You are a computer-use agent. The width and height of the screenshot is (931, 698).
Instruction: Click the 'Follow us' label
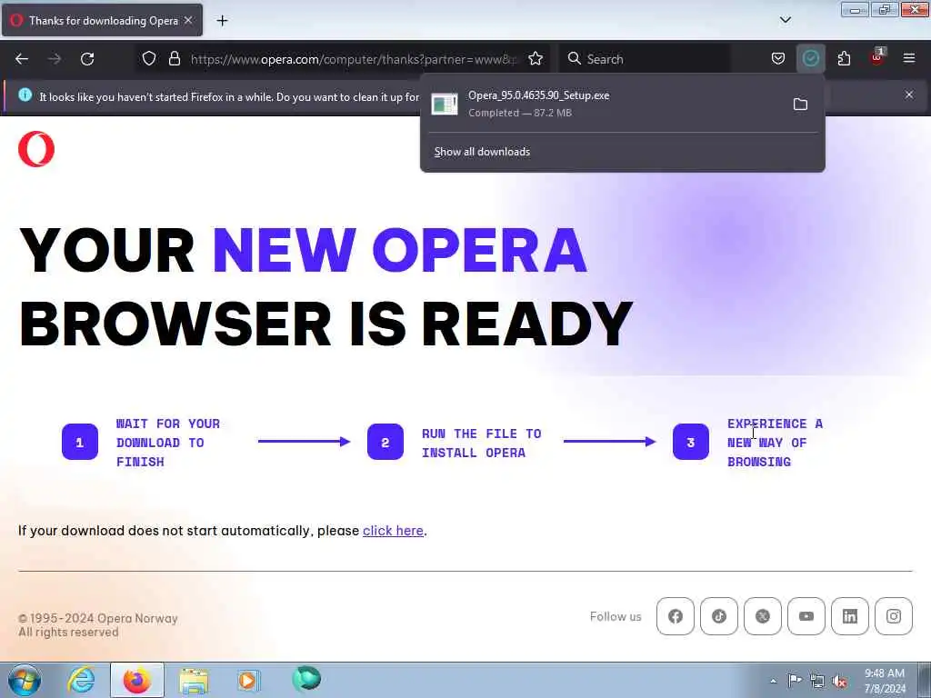click(x=616, y=617)
